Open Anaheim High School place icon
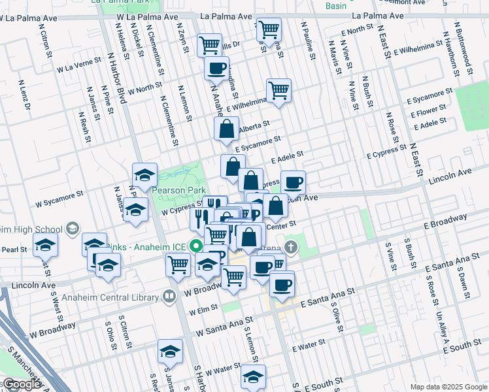The height and width of the screenshot is (392, 489). click(73, 229)
